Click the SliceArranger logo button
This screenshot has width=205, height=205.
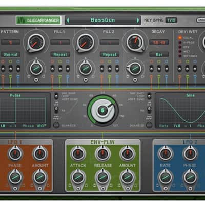[39, 20]
